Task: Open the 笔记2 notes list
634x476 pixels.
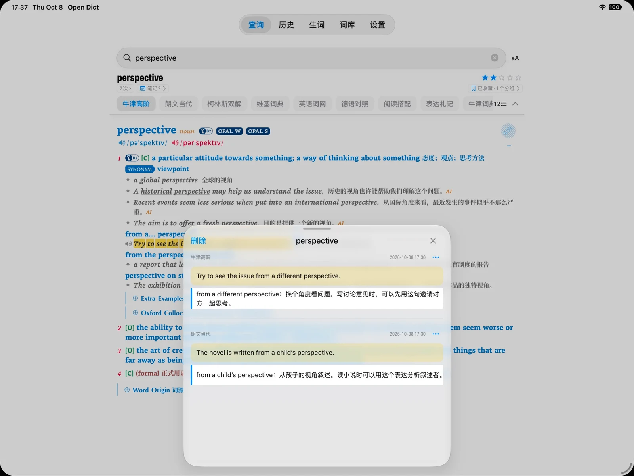Action: (153, 88)
